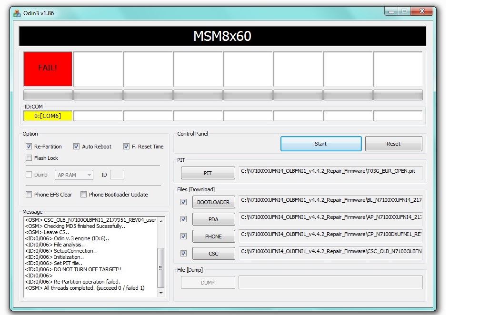
Task: Click the CSC_OLB_N7100OLBFNI1 log line
Action: [x=90, y=220]
